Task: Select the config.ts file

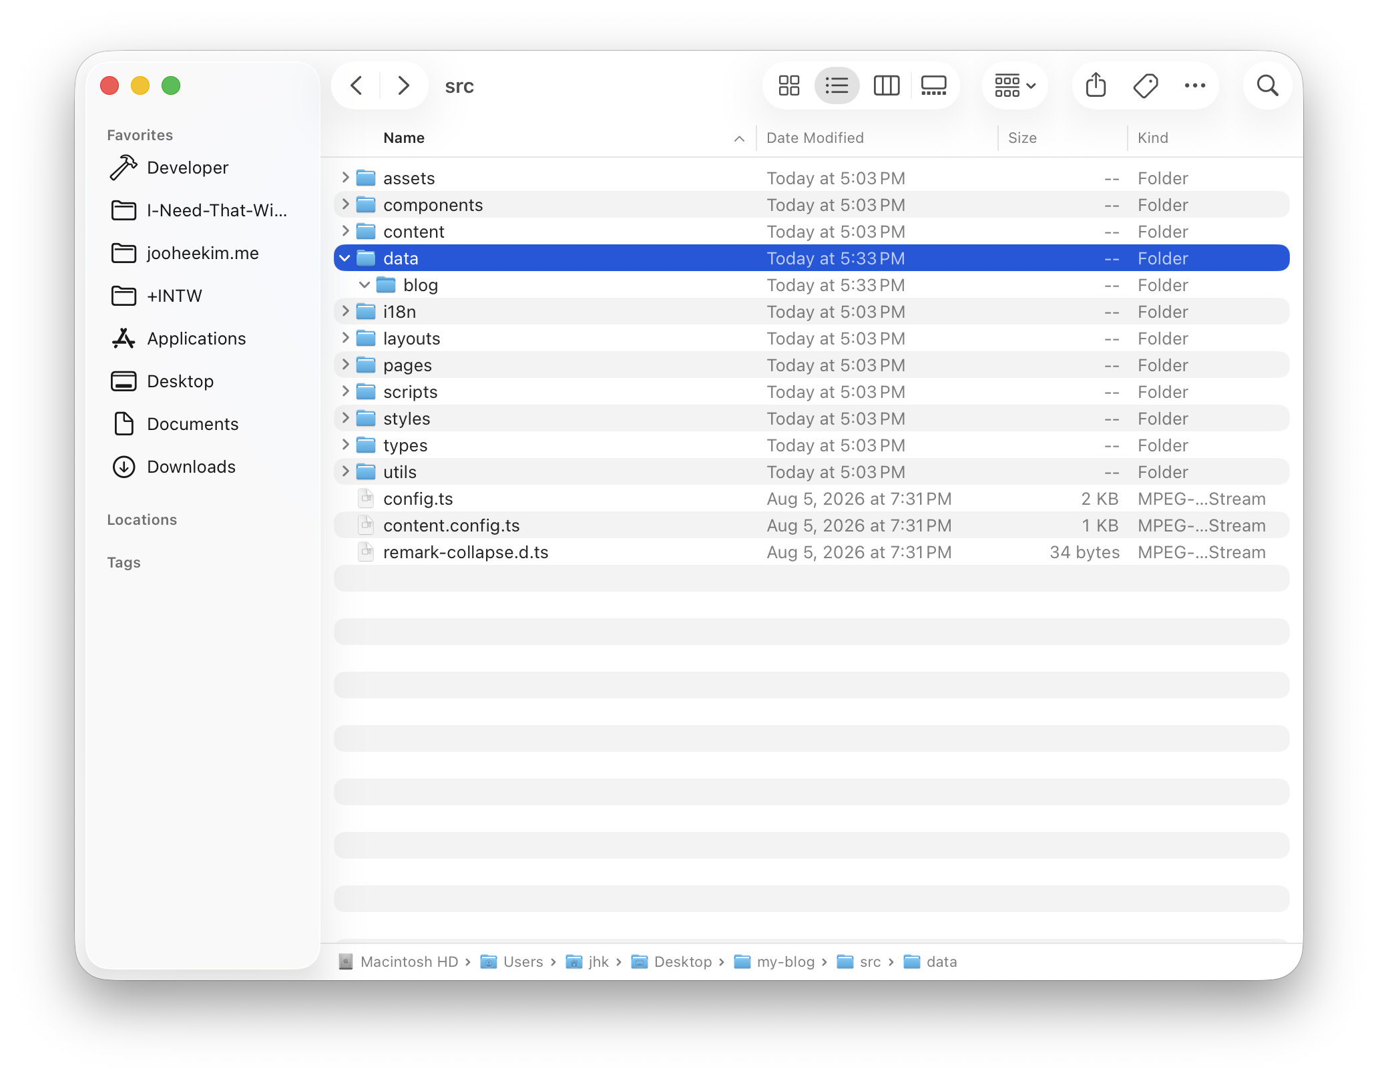Action: (812, 499)
